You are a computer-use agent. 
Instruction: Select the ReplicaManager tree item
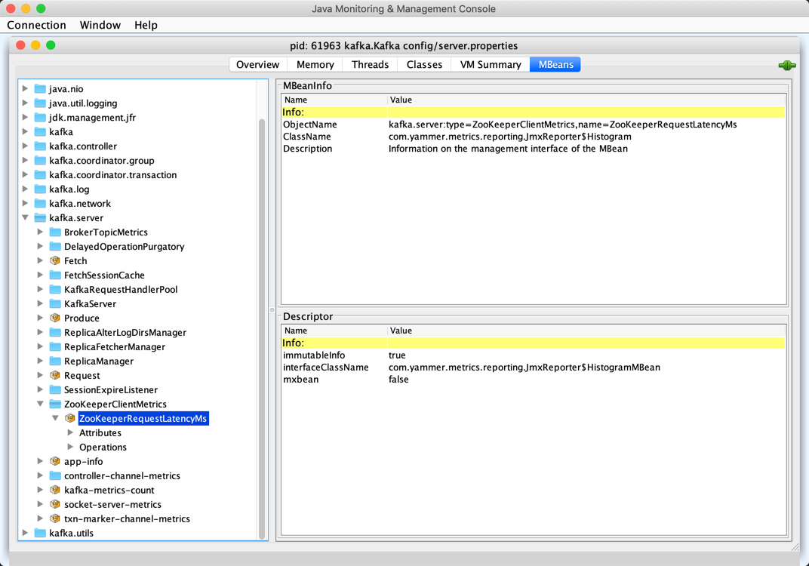(98, 361)
